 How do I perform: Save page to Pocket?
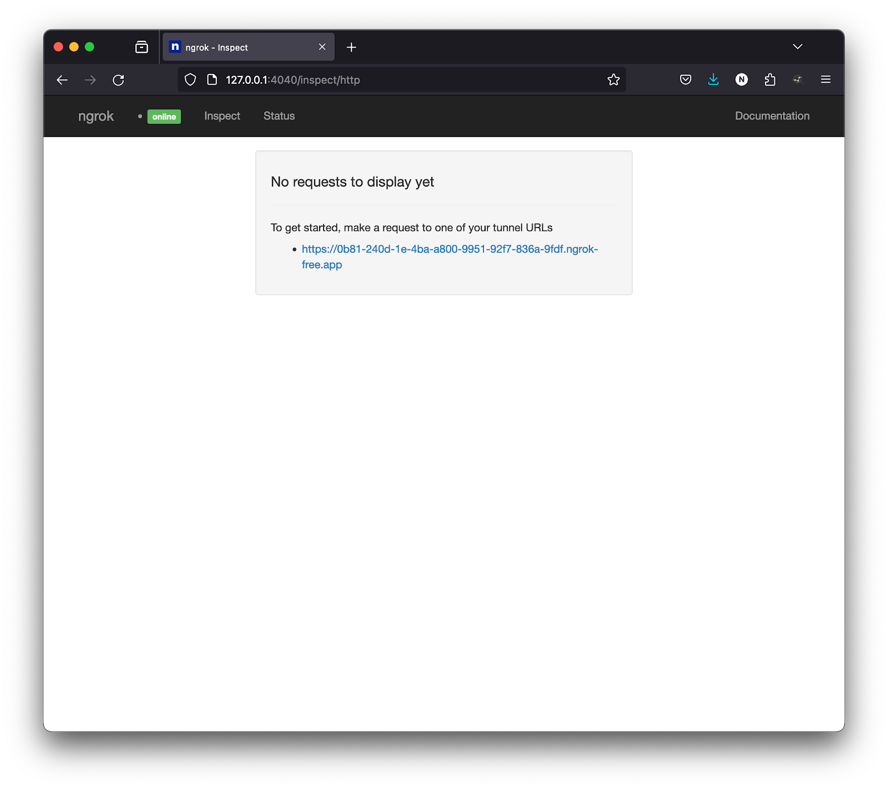pos(685,79)
